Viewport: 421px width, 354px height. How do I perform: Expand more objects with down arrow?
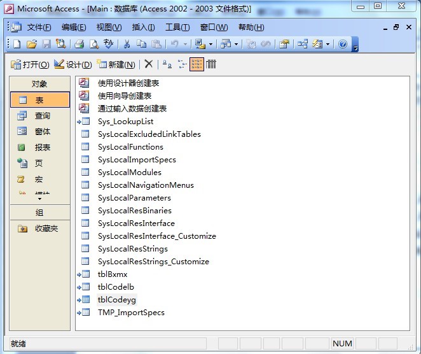tap(39, 199)
